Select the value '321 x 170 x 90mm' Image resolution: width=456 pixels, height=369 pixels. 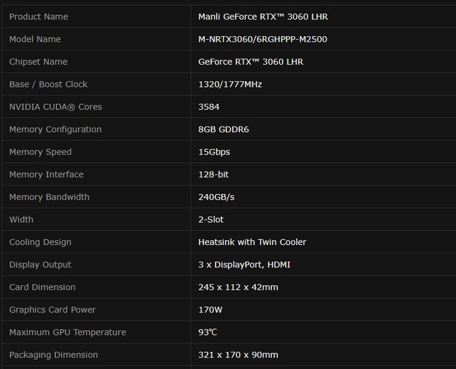(x=238, y=355)
